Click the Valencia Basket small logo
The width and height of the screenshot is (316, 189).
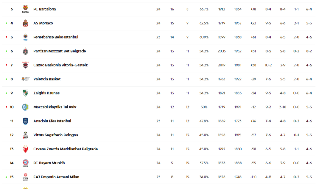(25, 79)
